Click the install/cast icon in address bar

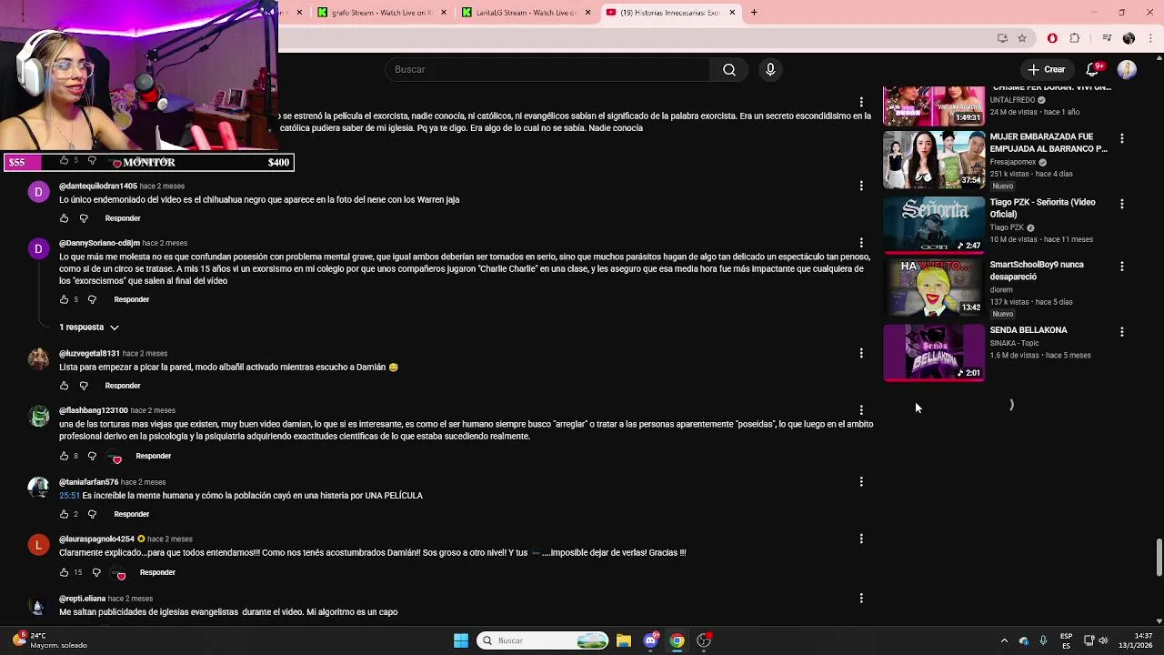pyautogui.click(x=1002, y=38)
